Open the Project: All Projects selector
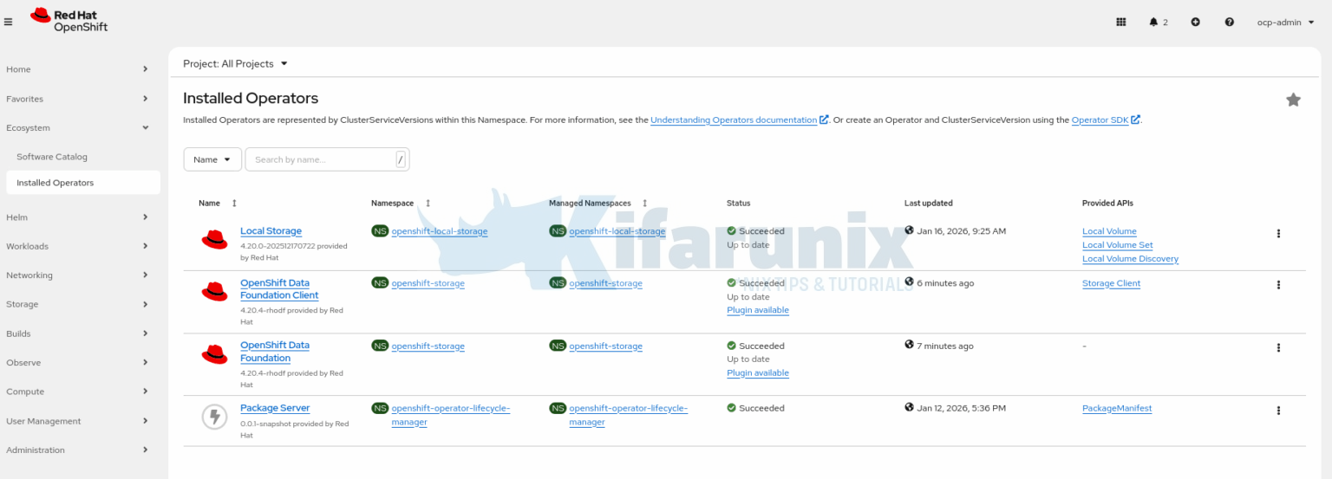 235,63
